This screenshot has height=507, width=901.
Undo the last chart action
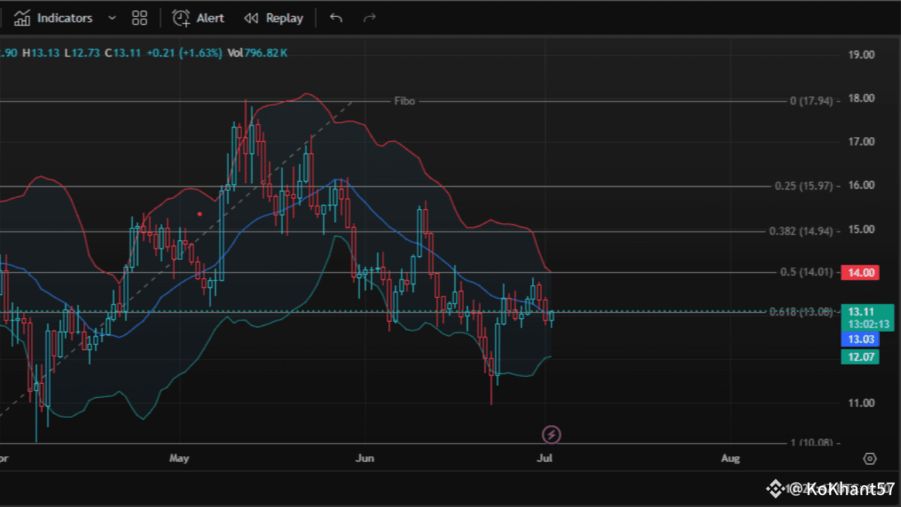click(x=336, y=18)
